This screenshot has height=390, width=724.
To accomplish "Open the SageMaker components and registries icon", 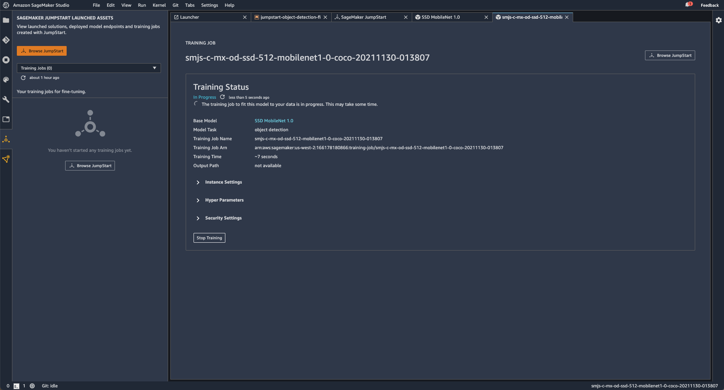I will click(x=6, y=159).
